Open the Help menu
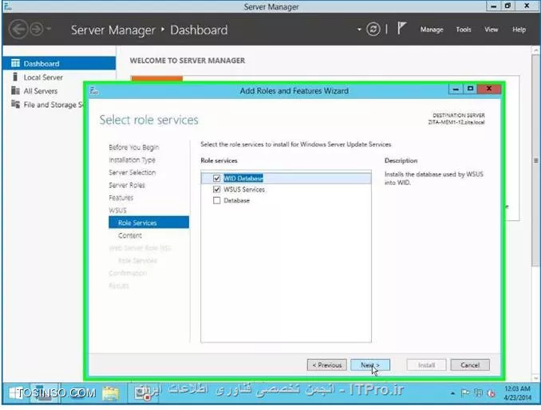Image resolution: width=541 pixels, height=410 pixels. tap(519, 30)
